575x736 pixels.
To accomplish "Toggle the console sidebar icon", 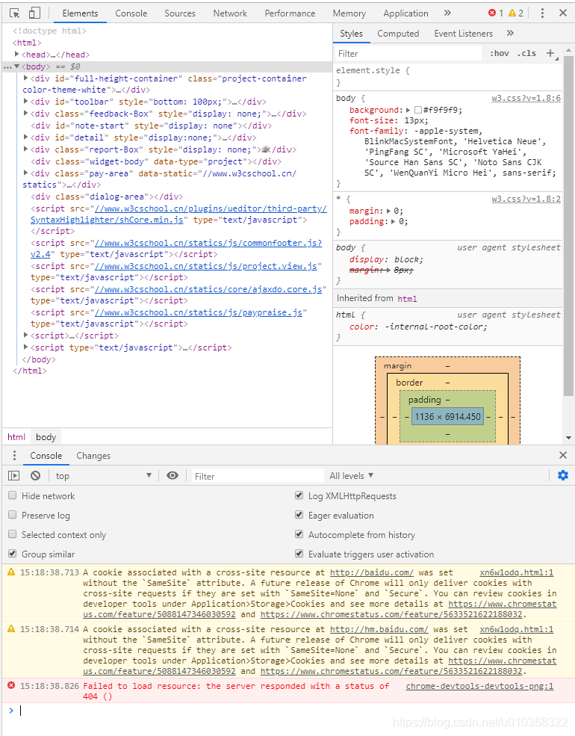I will pos(14,475).
